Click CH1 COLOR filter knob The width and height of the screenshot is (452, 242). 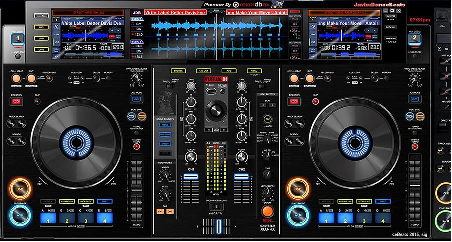tap(190, 157)
